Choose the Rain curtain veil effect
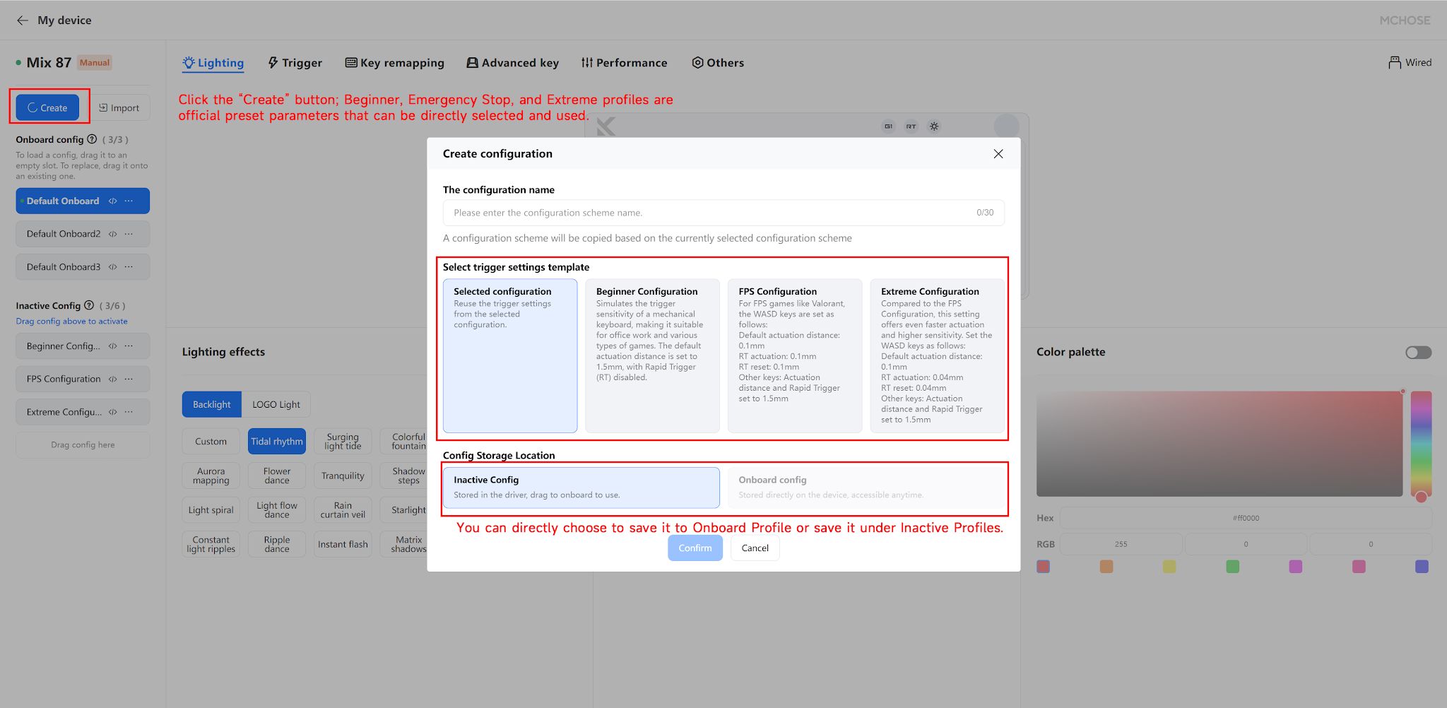Image resolution: width=1447 pixels, height=708 pixels. click(343, 510)
